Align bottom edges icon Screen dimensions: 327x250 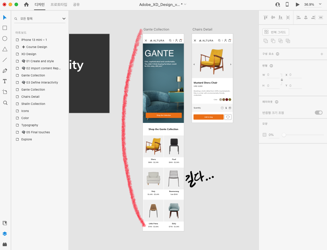click(280, 17)
